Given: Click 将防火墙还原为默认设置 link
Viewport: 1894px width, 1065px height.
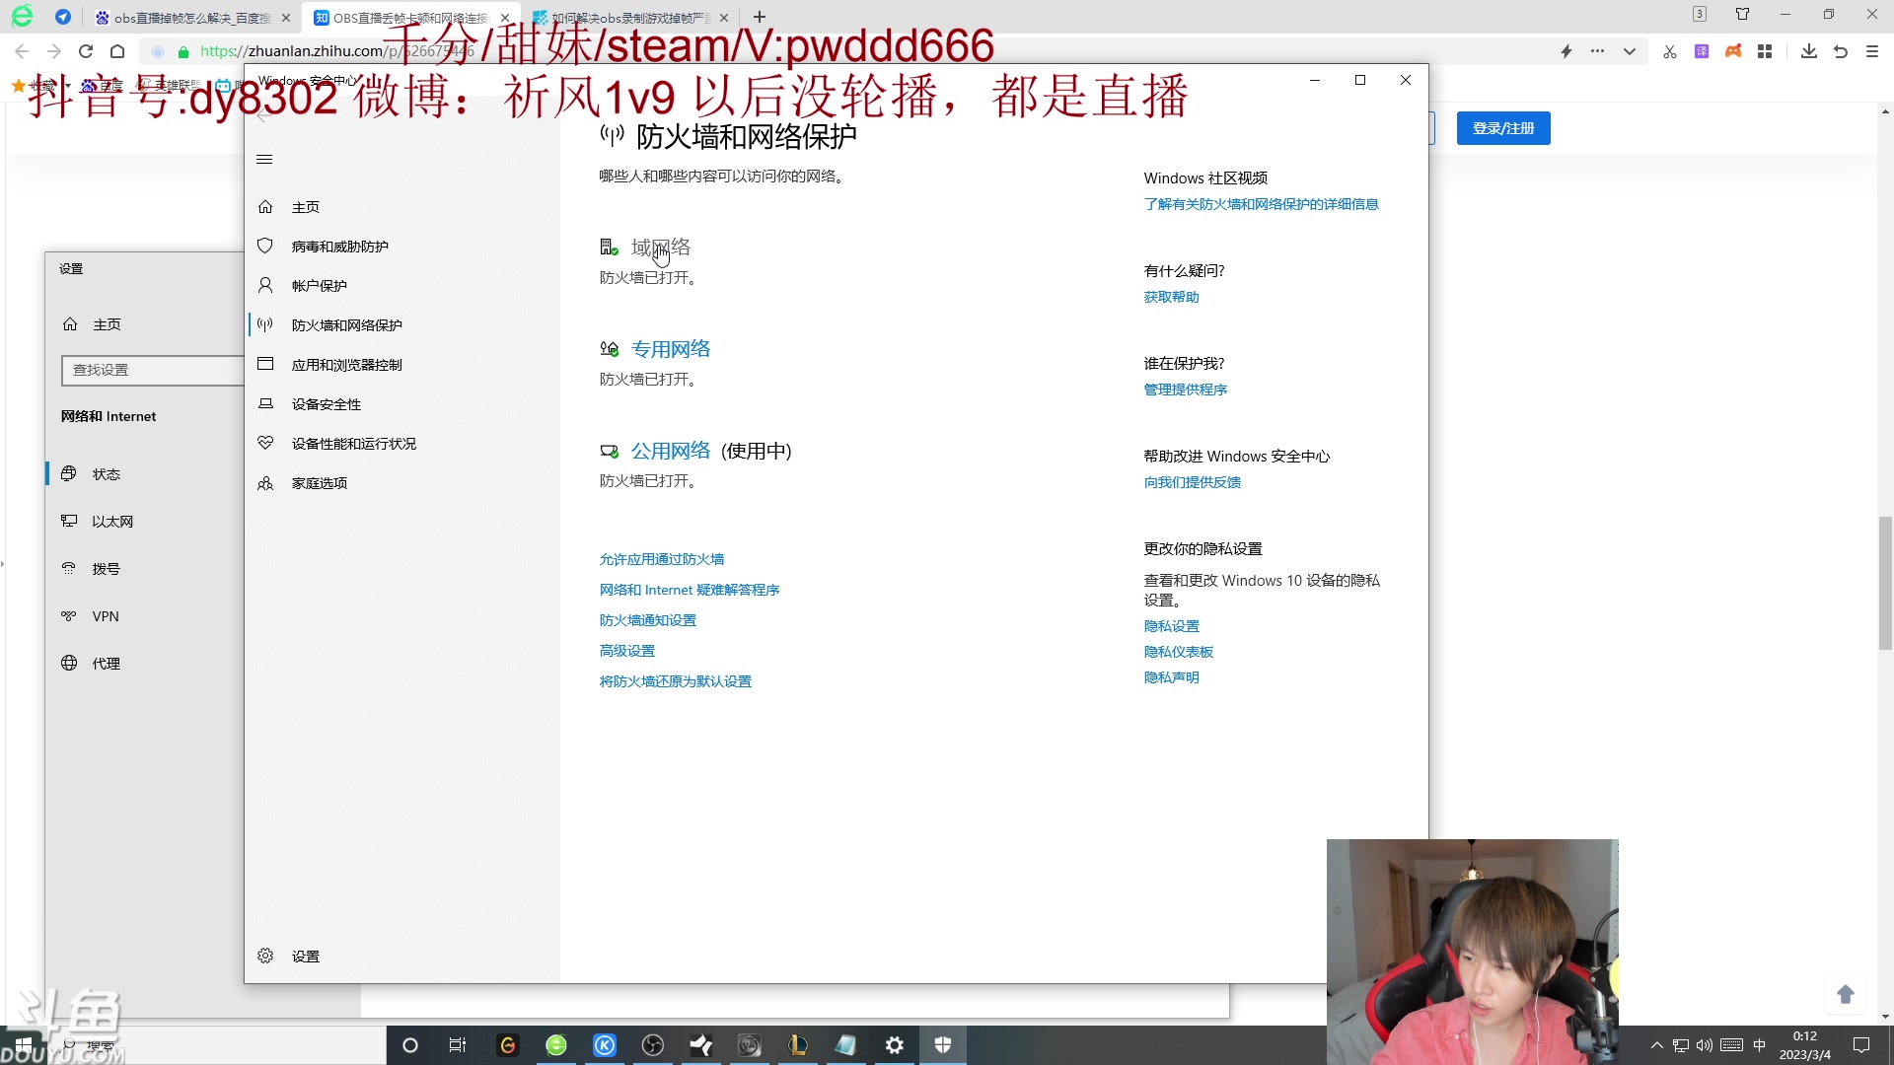Looking at the screenshot, I should (x=676, y=681).
